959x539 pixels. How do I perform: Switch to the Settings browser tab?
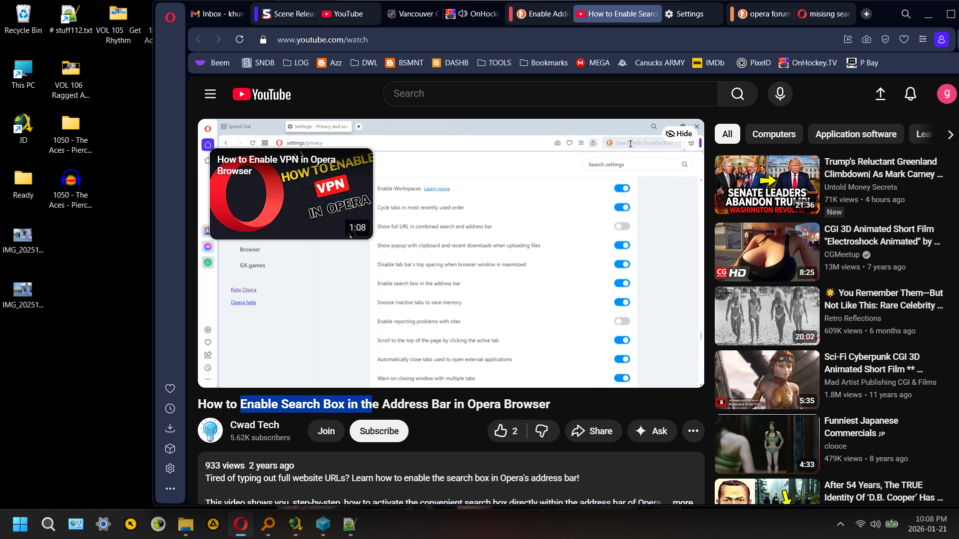pyautogui.click(x=689, y=14)
